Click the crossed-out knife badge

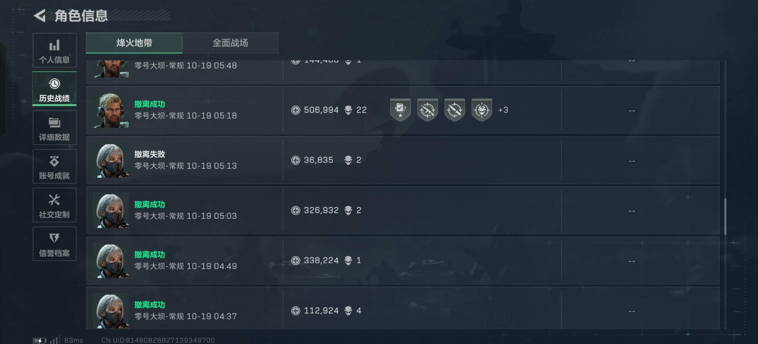coord(454,110)
